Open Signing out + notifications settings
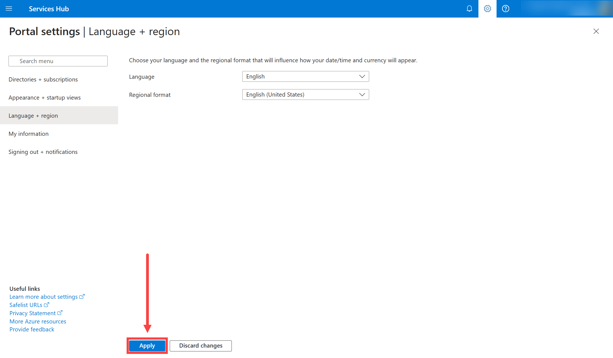The height and width of the screenshot is (358, 613). pos(43,152)
